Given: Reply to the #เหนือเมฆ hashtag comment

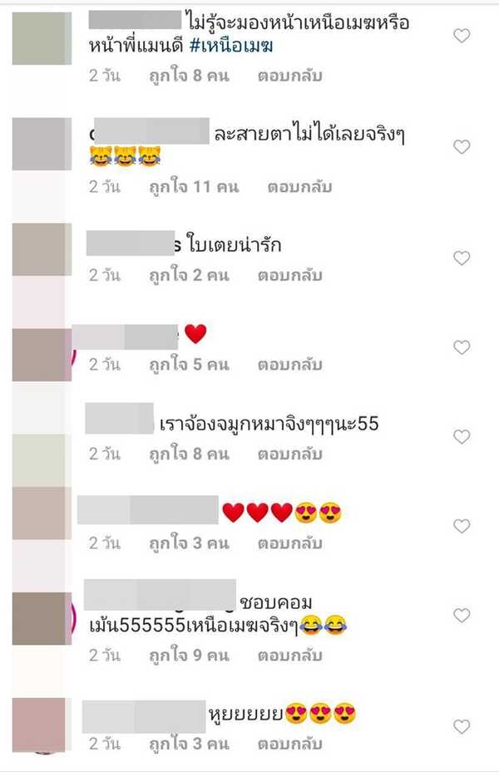Looking at the screenshot, I should [x=290, y=76].
